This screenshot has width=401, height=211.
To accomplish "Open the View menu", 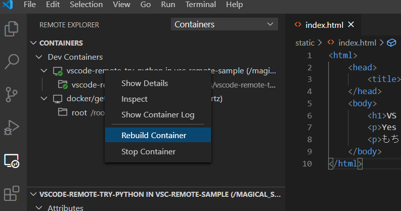I will pyautogui.click(x=122, y=5).
